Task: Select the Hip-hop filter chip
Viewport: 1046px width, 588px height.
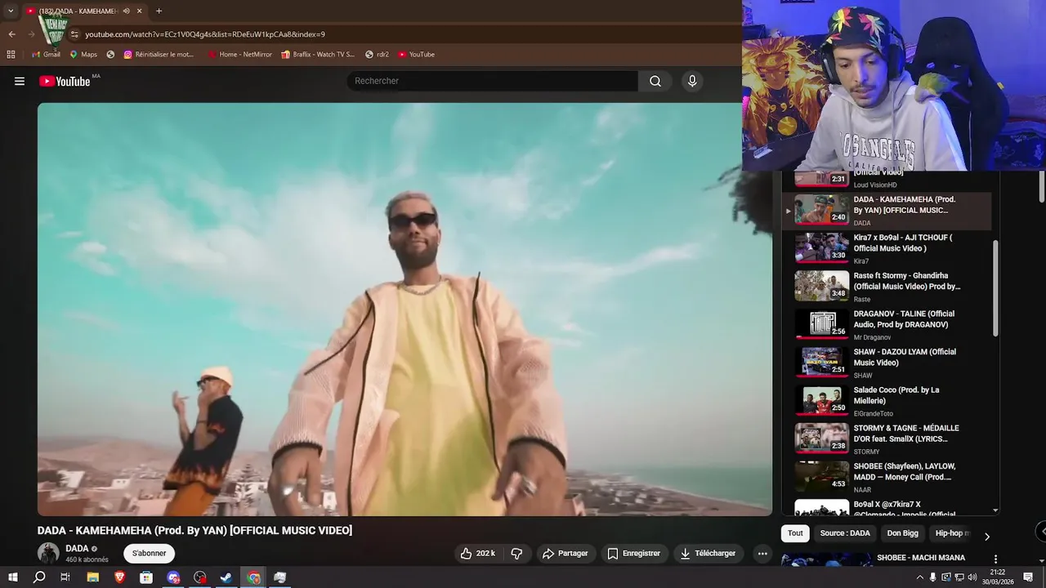Action: 951,533
